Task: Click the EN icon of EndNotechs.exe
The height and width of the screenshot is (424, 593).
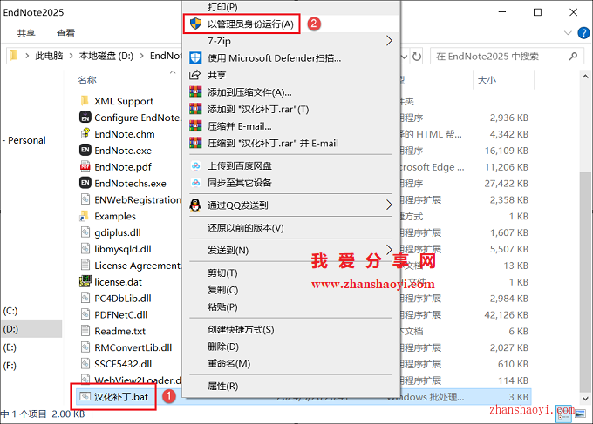Action: [x=85, y=183]
